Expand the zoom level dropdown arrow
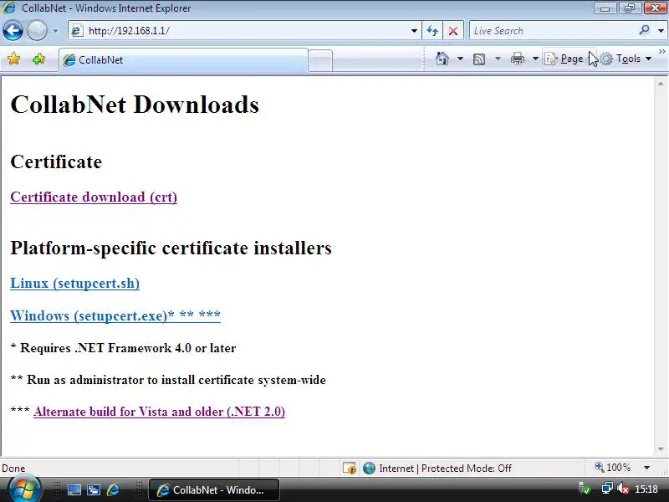Image resolution: width=669 pixels, height=502 pixels. (x=646, y=468)
